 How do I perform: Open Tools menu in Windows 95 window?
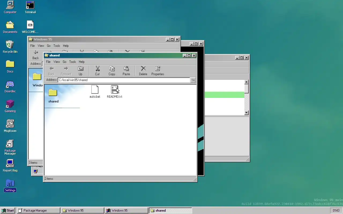coord(57,46)
